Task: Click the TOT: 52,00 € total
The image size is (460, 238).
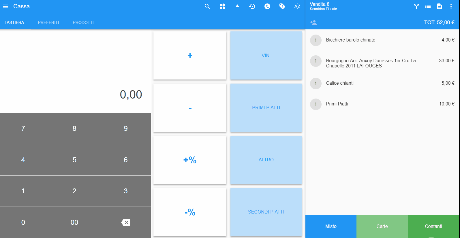Action: coord(439,22)
